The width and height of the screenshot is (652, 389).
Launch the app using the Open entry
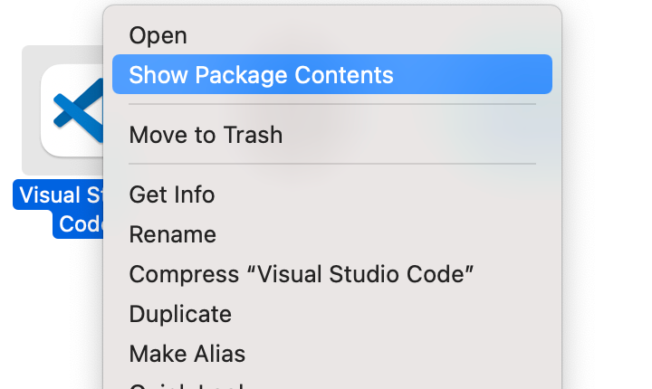click(x=158, y=35)
